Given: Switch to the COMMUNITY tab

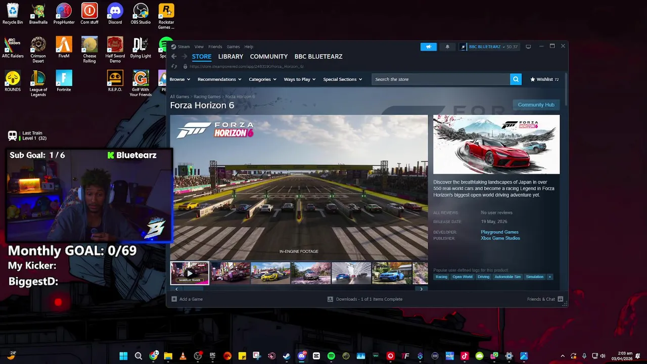Looking at the screenshot, I should tap(269, 57).
